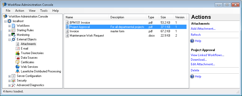Click the Data Sources toolbox icon
Screen dimensions: 242x96
pyautogui.click(x=18, y=58)
